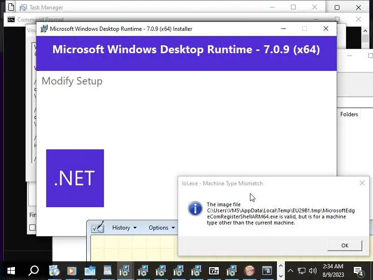
Task: Open the Windows Start menu
Action: 11,271
